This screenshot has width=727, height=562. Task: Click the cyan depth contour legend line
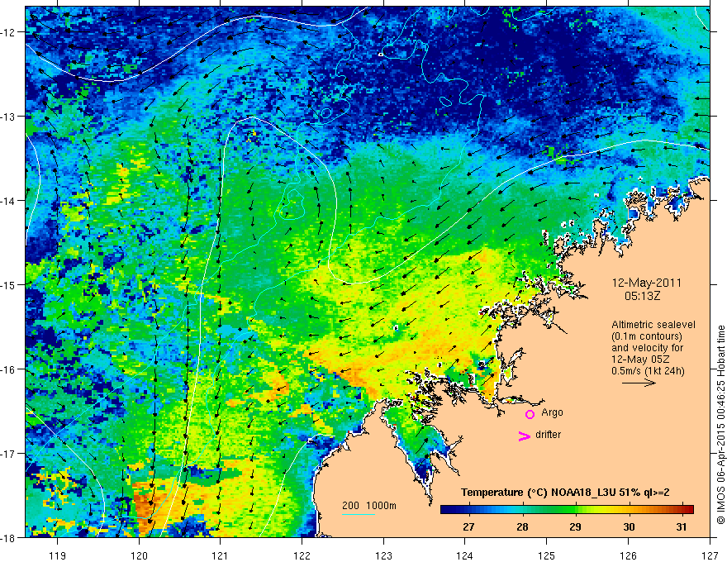pyautogui.click(x=359, y=514)
